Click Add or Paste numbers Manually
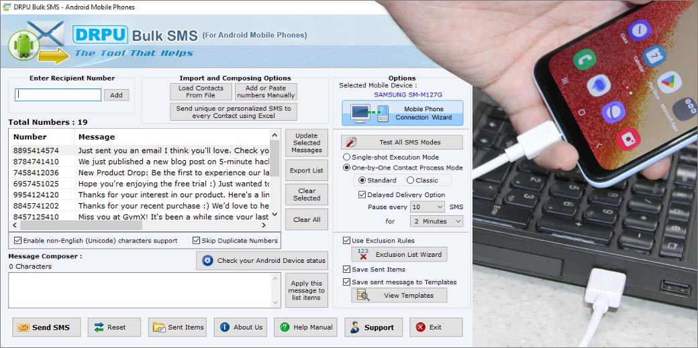698x348 pixels. [x=266, y=92]
